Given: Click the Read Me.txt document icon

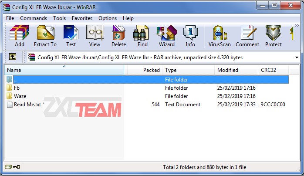Looking at the screenshot, I should [10, 104].
